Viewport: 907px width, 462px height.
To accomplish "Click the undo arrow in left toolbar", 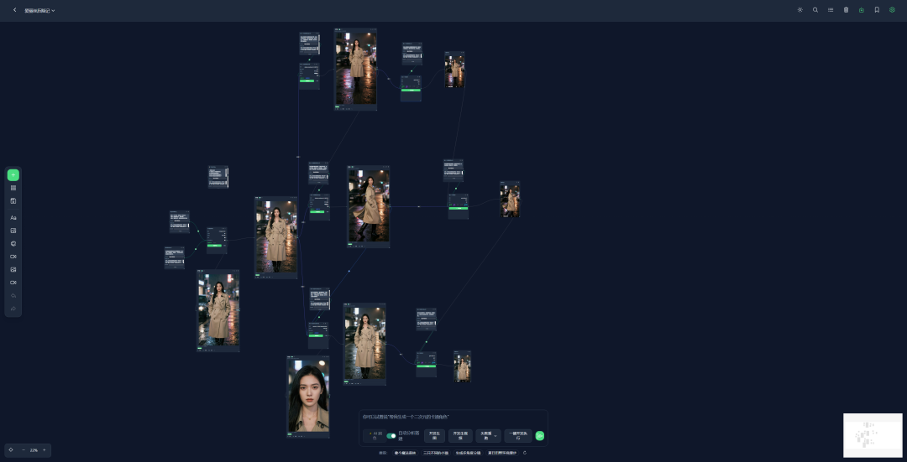I will pos(13,296).
